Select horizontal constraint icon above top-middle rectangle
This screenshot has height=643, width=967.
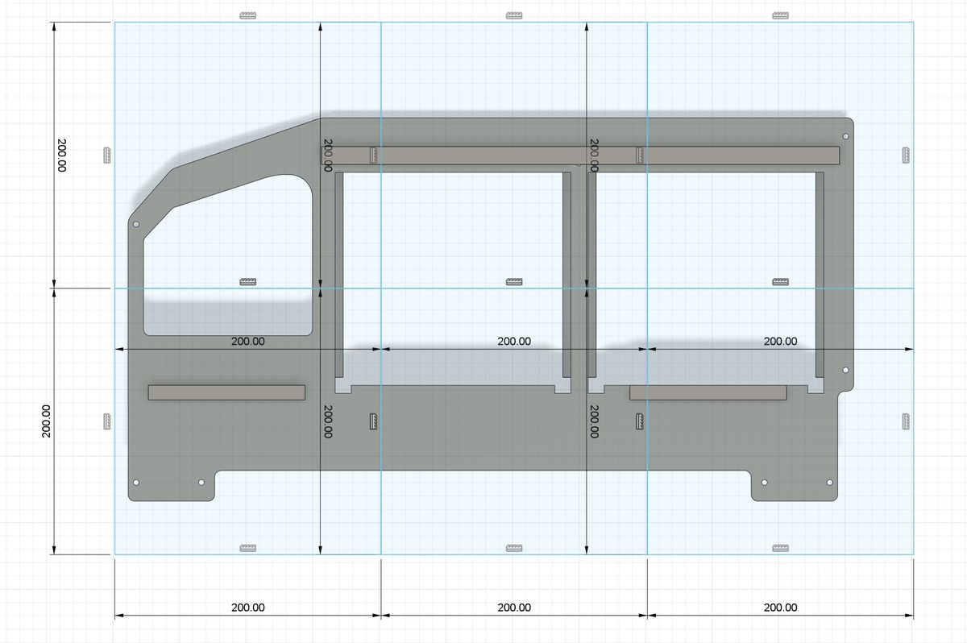click(x=514, y=15)
